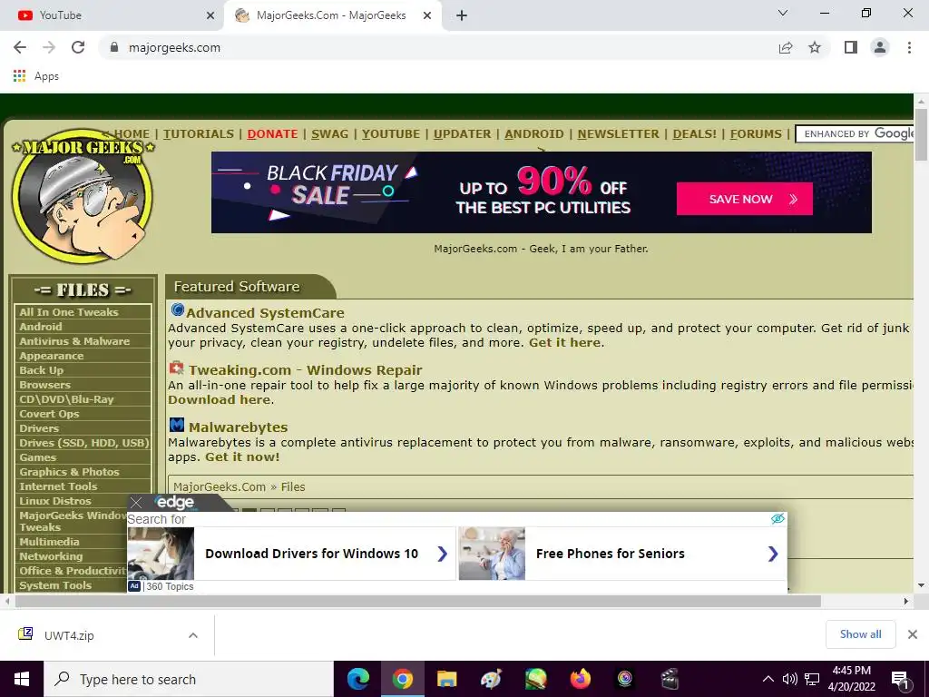Open Microsoft Edge from the taskbar
The height and width of the screenshot is (697, 929).
pyautogui.click(x=357, y=679)
